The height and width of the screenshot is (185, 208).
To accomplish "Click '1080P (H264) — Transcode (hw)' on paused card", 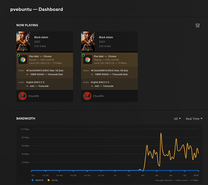I will point(46,74).
